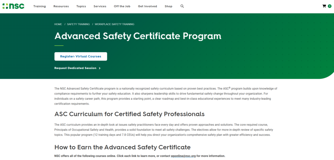Open the Shop menu

pyautogui.click(x=169, y=7)
